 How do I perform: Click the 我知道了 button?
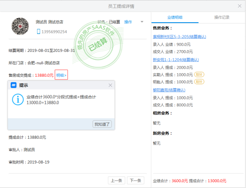tap(102, 124)
